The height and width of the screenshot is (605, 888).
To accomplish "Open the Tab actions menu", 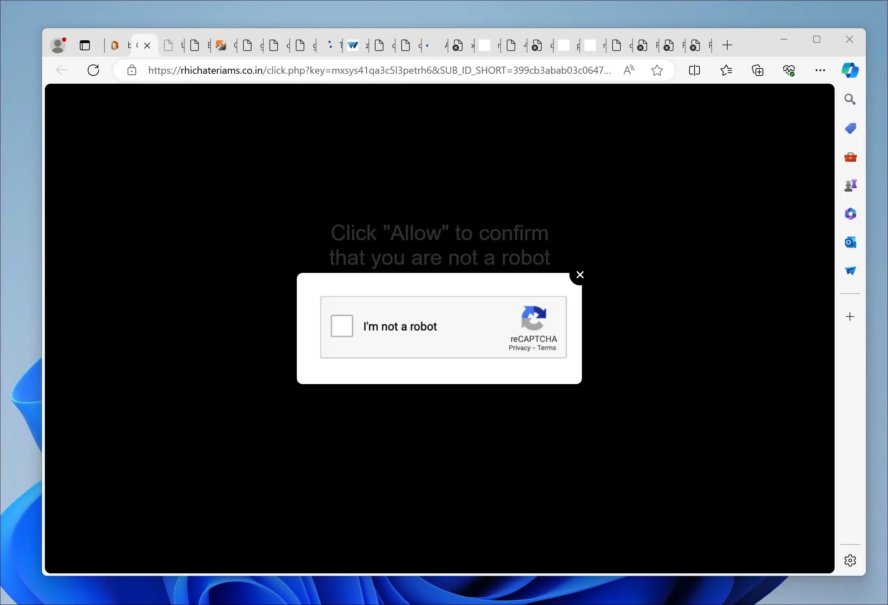I will pyautogui.click(x=85, y=46).
